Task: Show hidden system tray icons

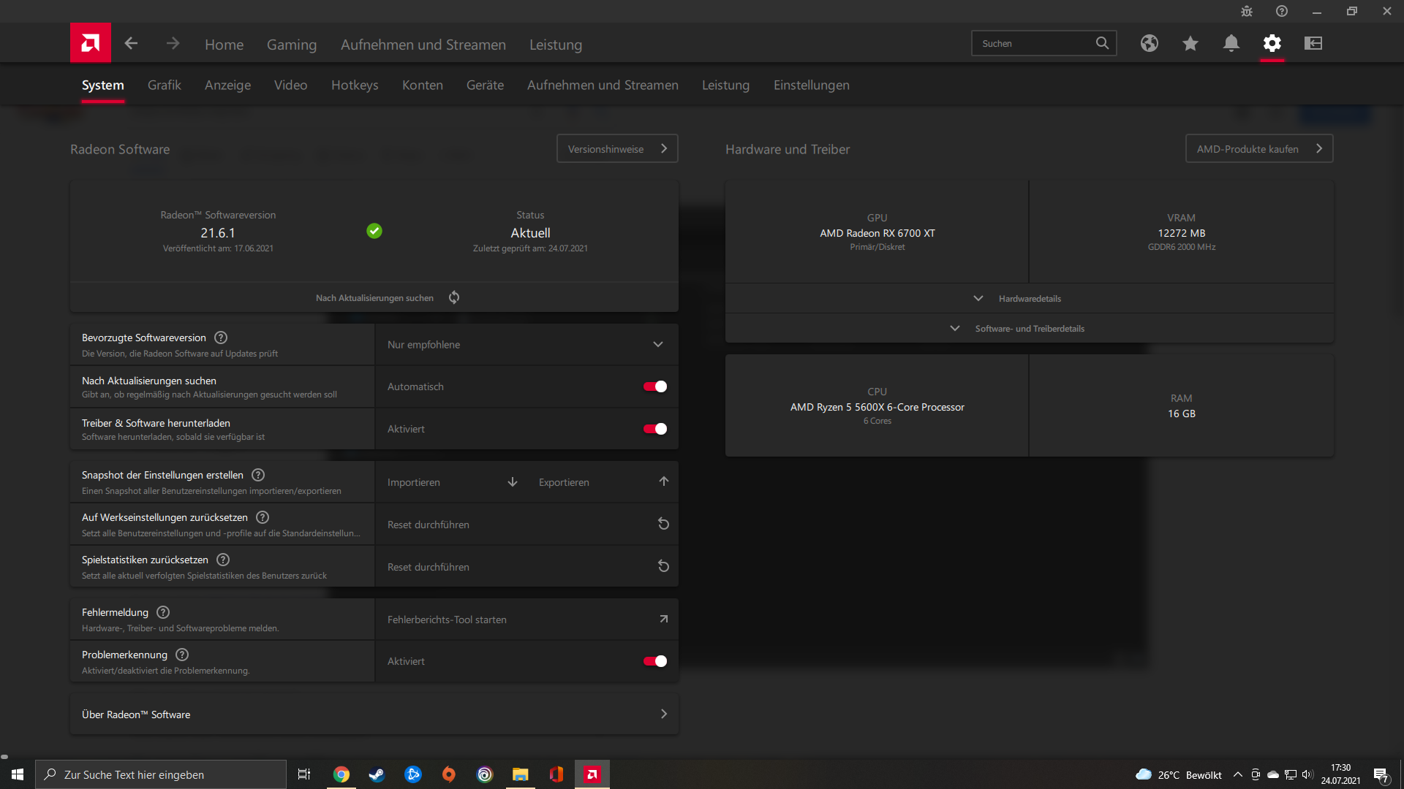Action: pyautogui.click(x=1238, y=774)
